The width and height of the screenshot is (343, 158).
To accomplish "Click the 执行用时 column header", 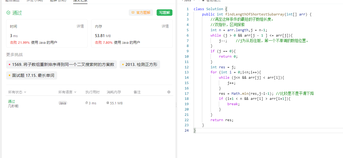I will tap(93, 92).
